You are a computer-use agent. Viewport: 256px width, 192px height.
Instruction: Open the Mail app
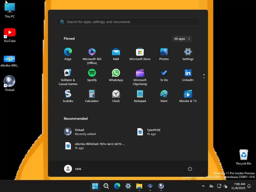[116, 54]
